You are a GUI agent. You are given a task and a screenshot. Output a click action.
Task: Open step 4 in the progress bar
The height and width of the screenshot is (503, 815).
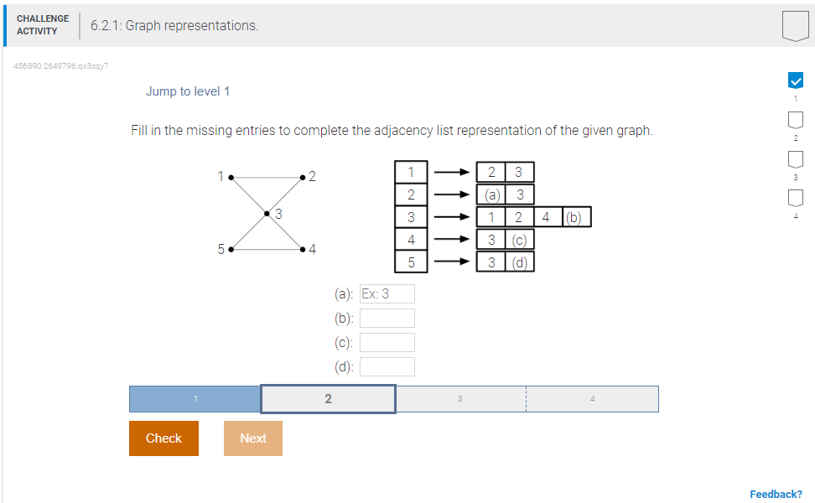(x=592, y=398)
